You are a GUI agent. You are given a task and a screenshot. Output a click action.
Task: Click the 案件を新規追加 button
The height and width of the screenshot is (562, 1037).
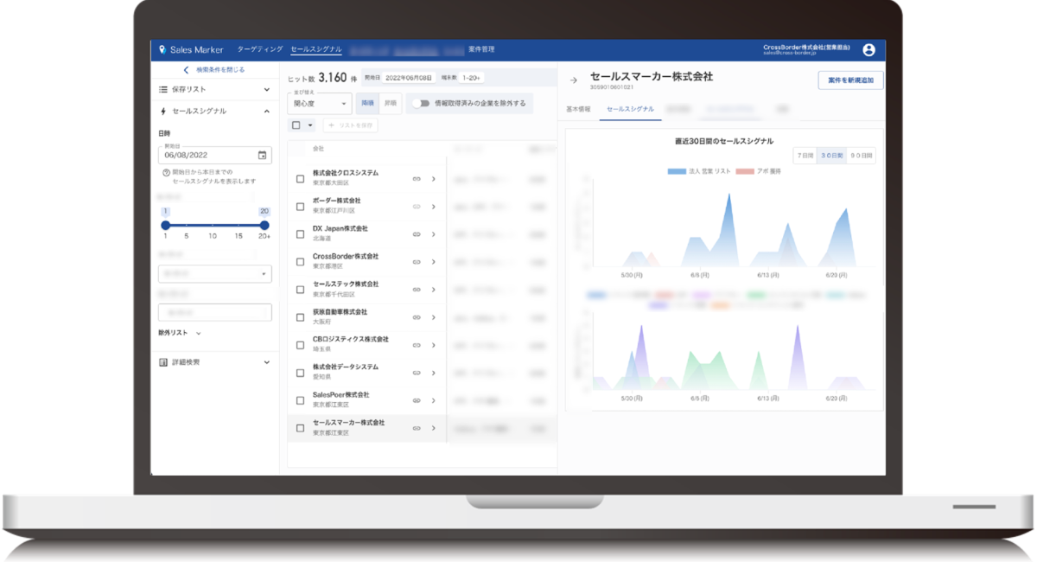[x=850, y=80]
